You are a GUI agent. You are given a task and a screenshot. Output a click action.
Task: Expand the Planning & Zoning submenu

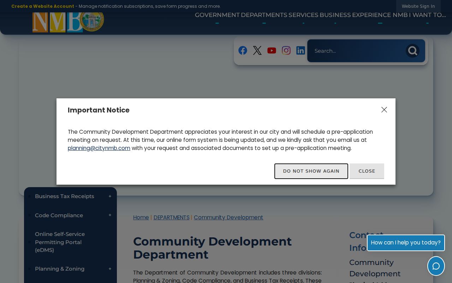110,269
